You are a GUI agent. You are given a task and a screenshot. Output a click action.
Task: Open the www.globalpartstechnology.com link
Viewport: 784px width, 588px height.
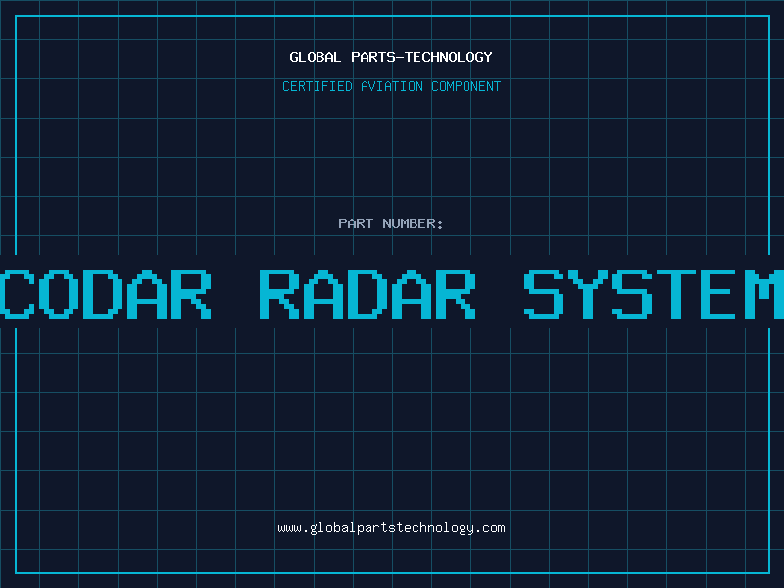pyautogui.click(x=391, y=528)
